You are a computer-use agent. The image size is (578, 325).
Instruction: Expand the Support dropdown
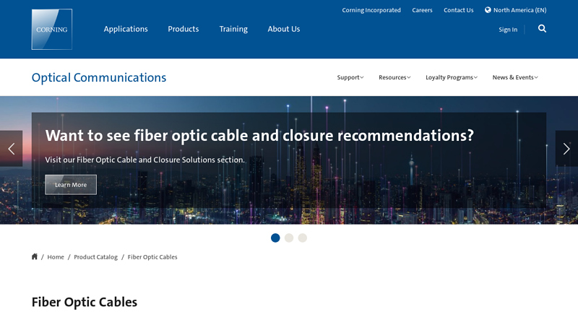(350, 77)
